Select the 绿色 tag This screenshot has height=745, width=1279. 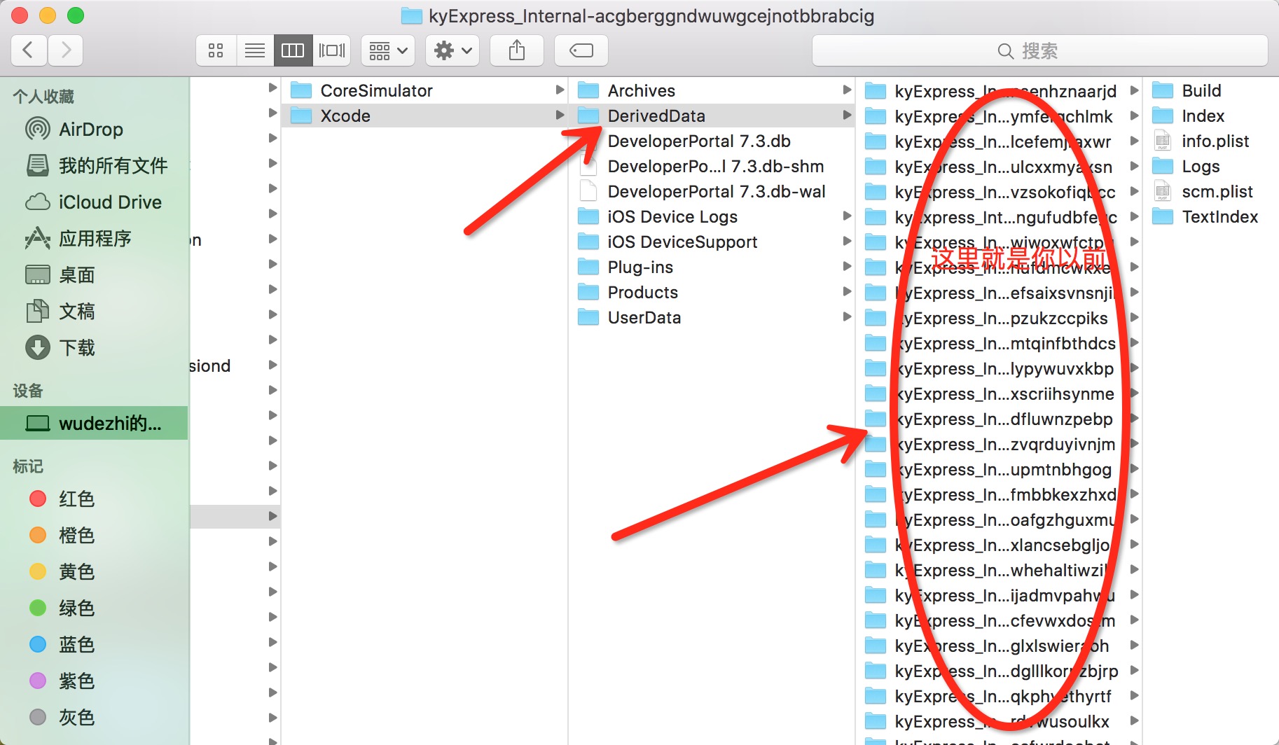[94, 608]
